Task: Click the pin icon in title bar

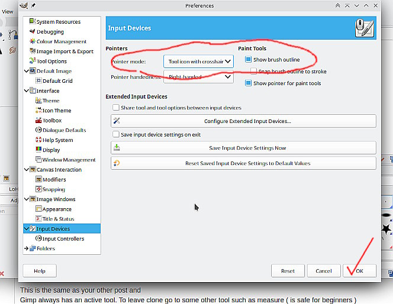Action: coord(33,5)
